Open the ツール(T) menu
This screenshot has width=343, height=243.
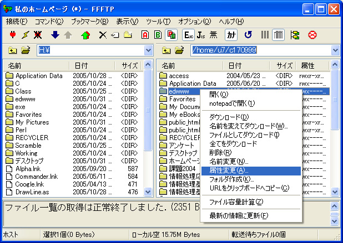[158, 22]
